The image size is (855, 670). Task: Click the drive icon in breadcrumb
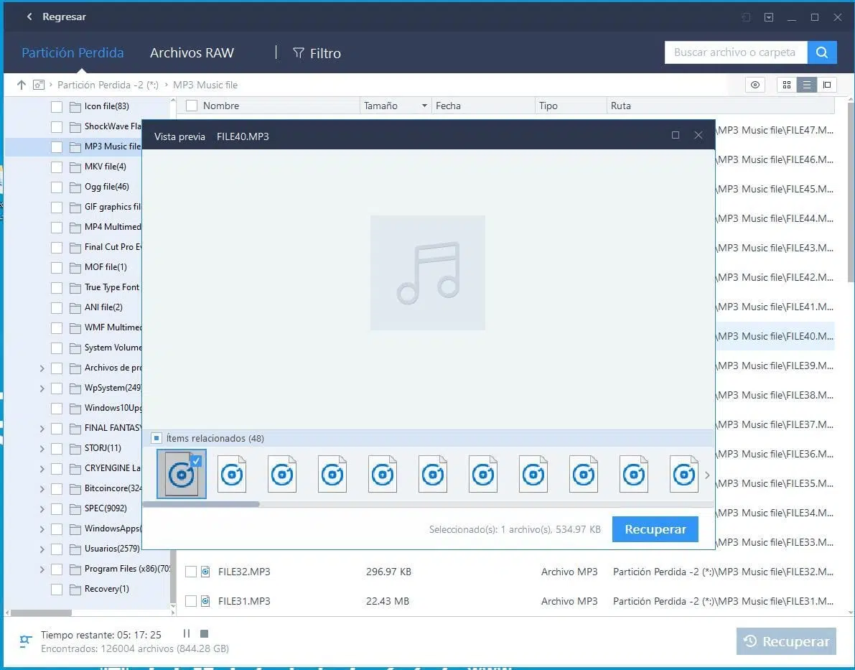(x=39, y=85)
